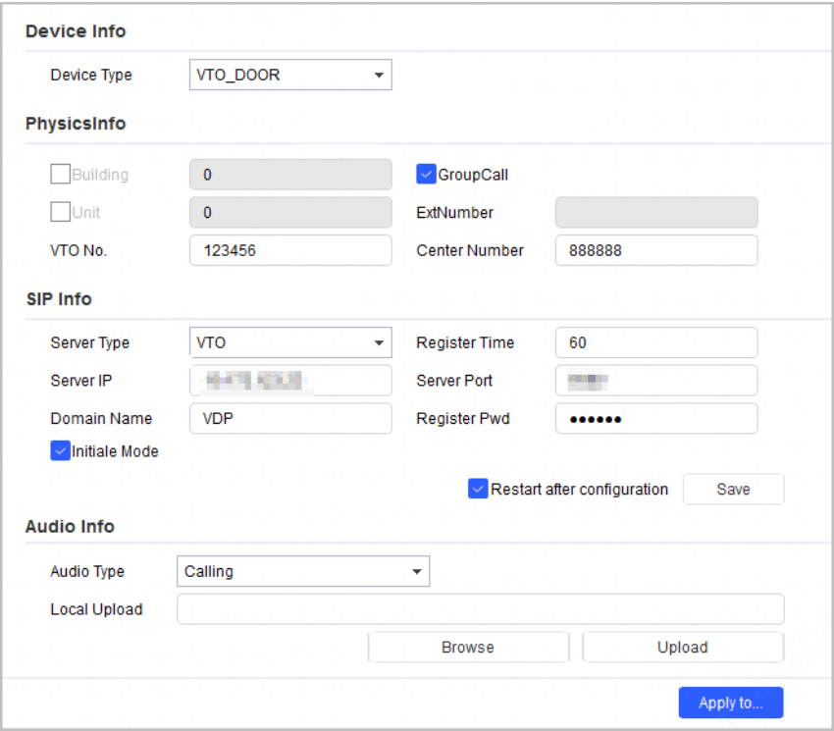Click the Upload button
This screenshot has width=834, height=731.
pos(683,647)
